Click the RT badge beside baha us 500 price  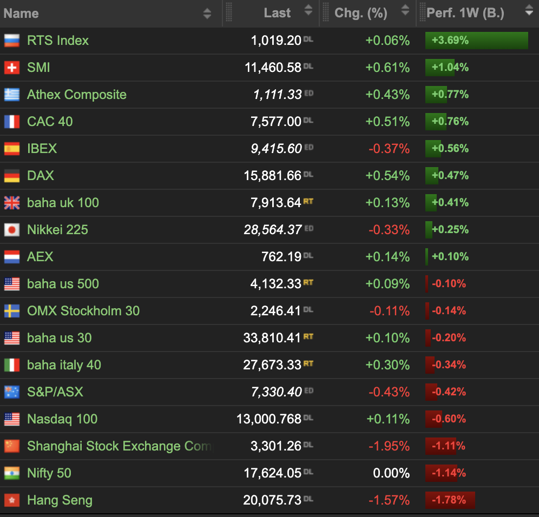308,282
